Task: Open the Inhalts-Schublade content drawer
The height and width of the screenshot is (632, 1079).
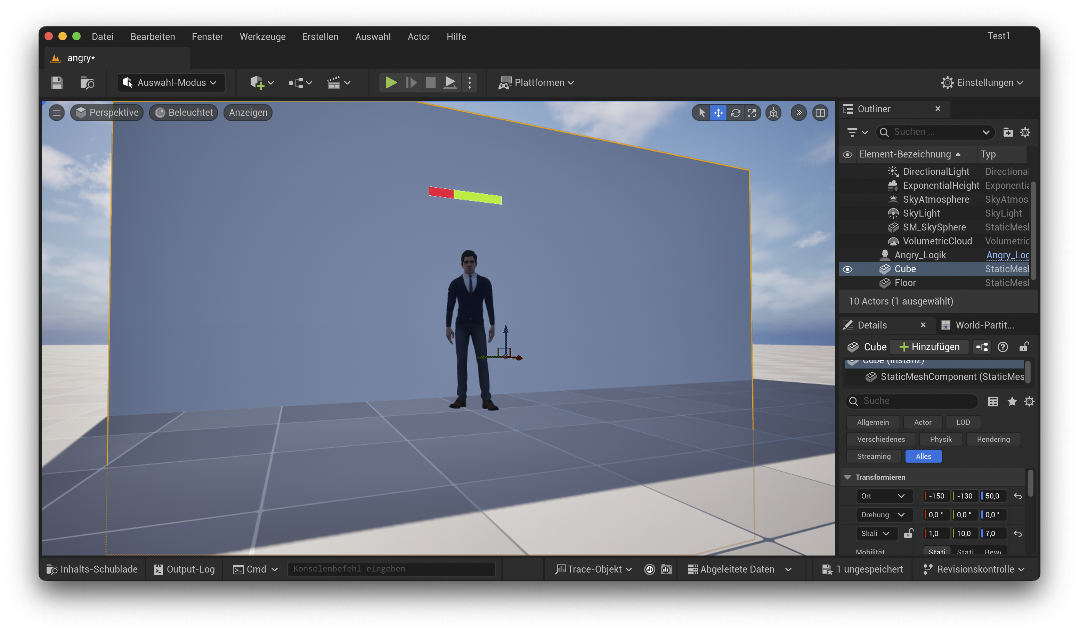Action: pos(92,569)
